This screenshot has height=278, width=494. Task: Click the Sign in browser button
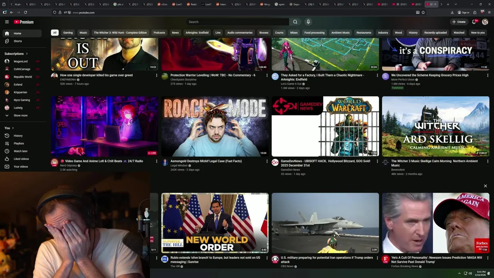click(464, 12)
